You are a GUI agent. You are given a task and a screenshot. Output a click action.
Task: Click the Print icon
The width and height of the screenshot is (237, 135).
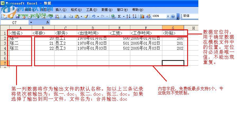(x=37, y=16)
